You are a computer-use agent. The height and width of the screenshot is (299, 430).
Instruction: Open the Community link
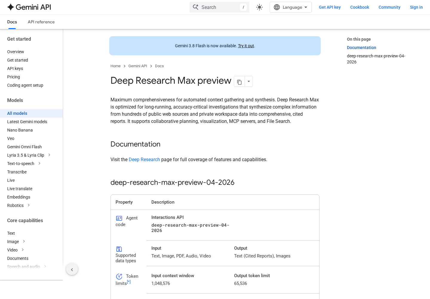[389, 7]
